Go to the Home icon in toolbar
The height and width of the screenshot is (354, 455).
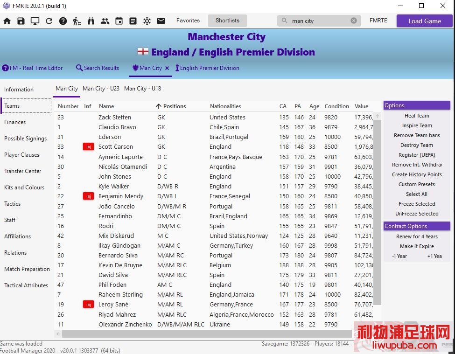[x=7, y=21]
